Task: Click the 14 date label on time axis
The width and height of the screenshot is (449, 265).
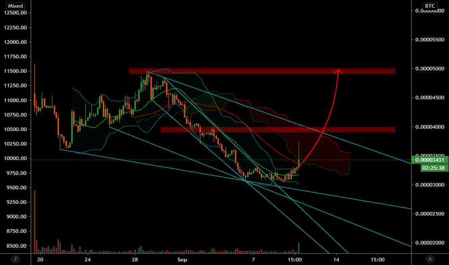Action: coord(336,260)
